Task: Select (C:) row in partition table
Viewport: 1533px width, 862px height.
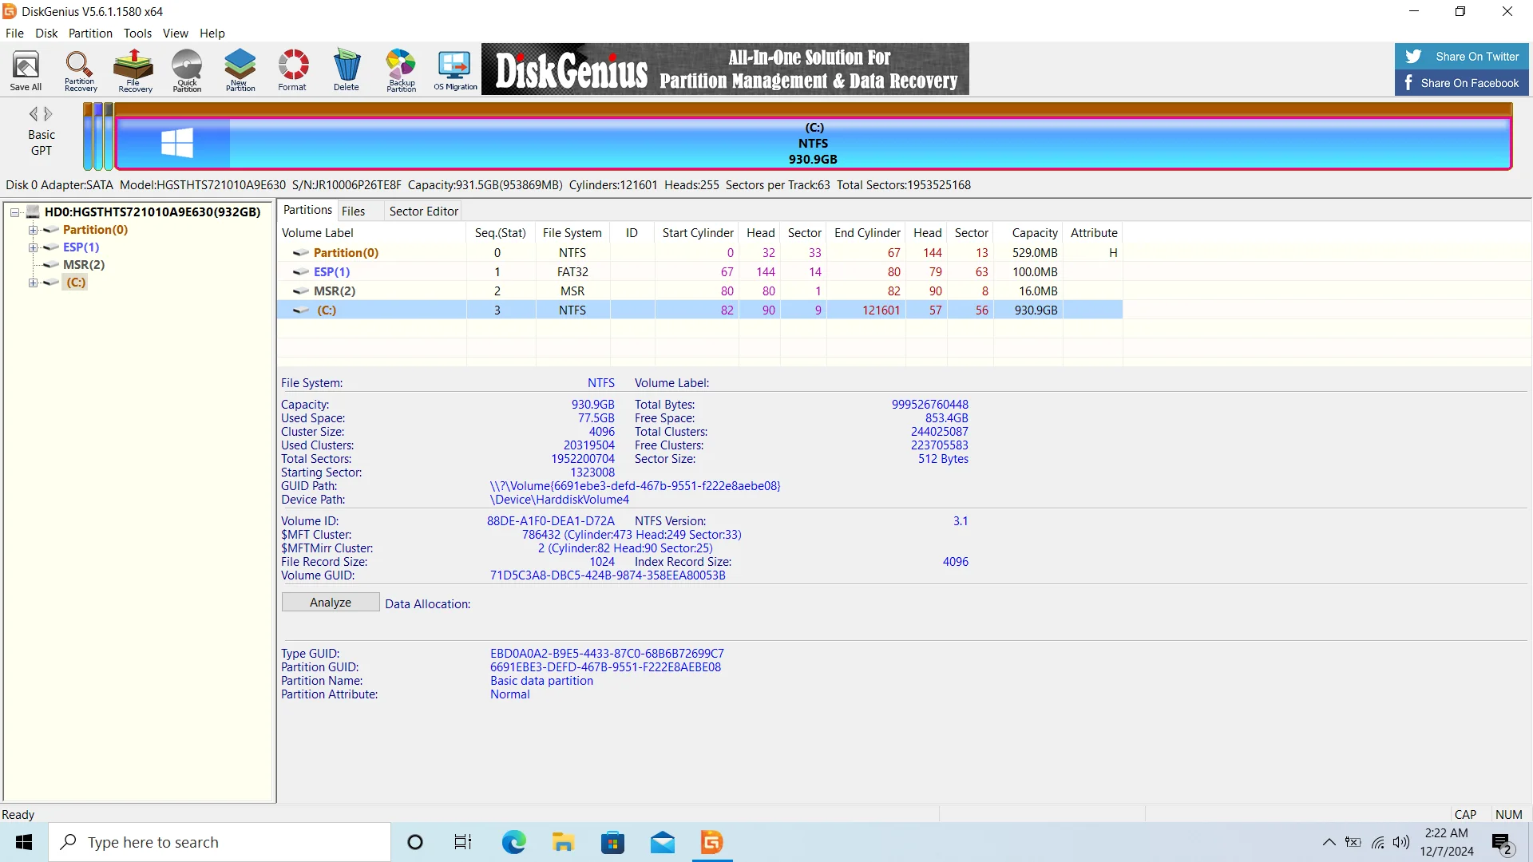Action: (x=699, y=310)
